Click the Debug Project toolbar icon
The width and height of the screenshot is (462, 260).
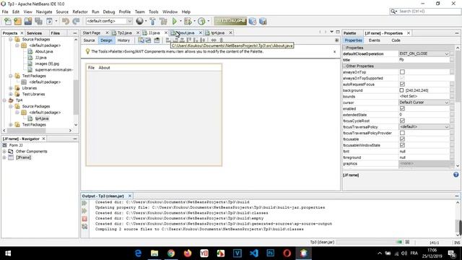(188, 21)
